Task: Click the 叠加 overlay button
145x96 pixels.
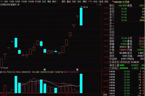Action: click(x=69, y=2)
